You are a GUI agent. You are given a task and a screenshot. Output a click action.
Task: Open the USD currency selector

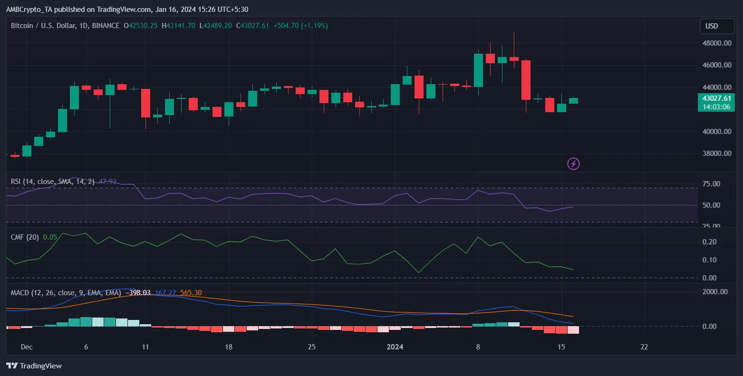click(717, 26)
